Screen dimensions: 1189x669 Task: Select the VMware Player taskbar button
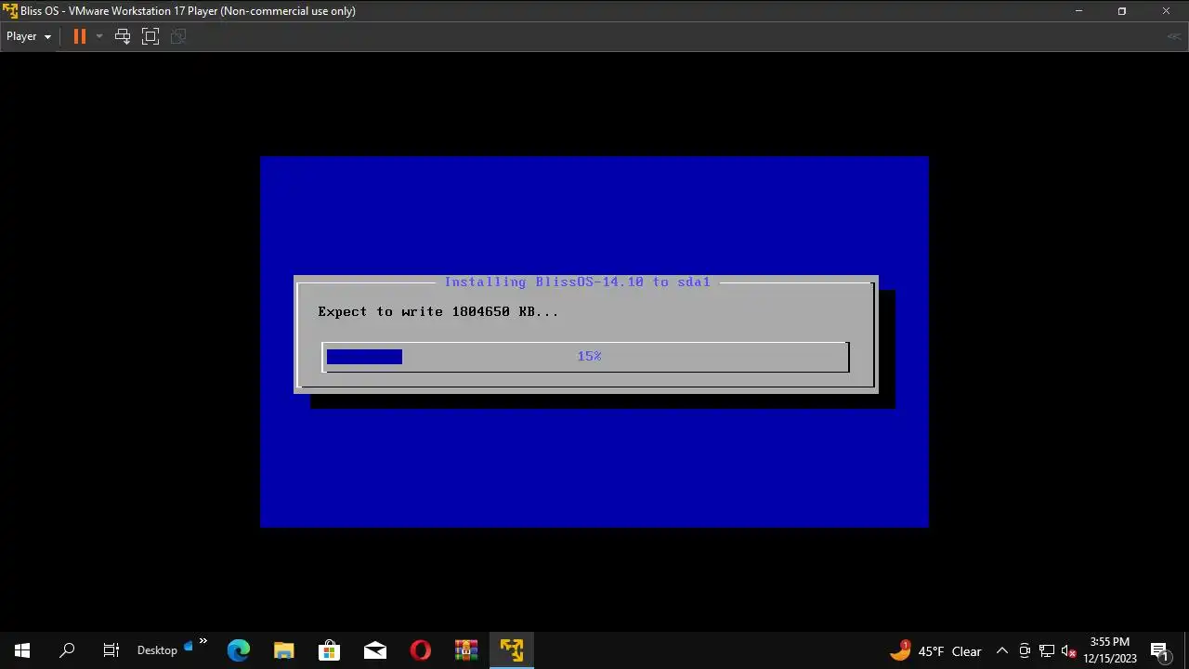pyautogui.click(x=512, y=650)
